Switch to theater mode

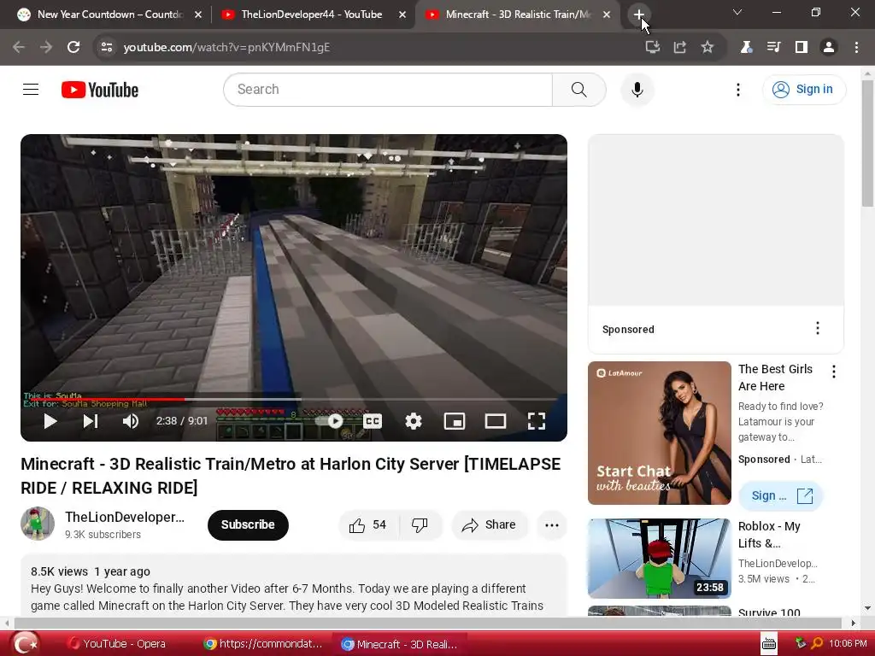pos(496,421)
